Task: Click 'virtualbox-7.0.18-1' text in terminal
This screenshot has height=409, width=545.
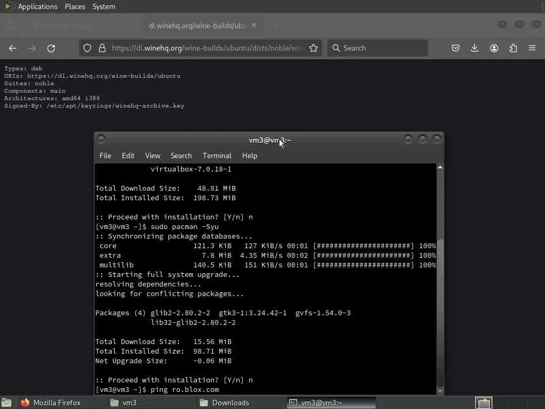Action: point(191,169)
